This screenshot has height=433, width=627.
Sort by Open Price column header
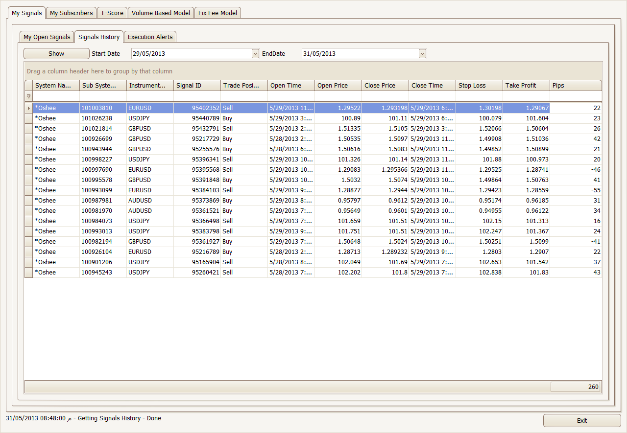[338, 86]
